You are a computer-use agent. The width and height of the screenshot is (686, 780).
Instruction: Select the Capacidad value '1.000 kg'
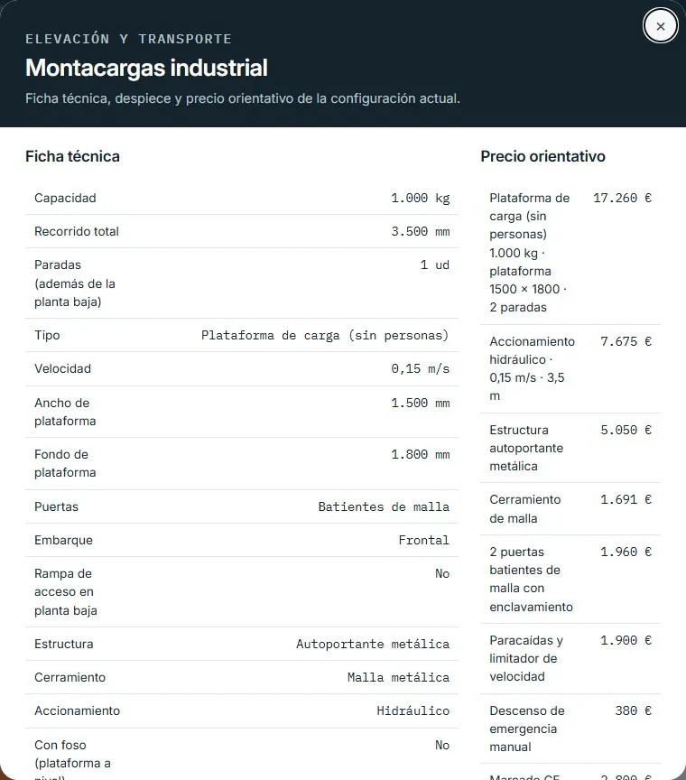pyautogui.click(x=420, y=198)
